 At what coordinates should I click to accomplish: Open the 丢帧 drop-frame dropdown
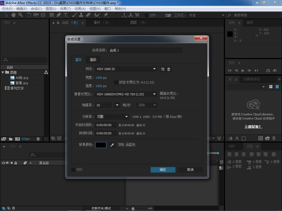point(147,105)
